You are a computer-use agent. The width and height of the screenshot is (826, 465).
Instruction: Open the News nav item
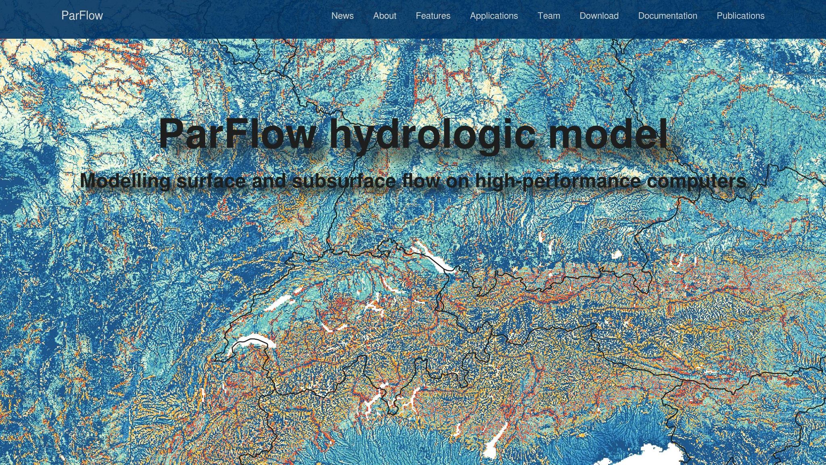342,16
